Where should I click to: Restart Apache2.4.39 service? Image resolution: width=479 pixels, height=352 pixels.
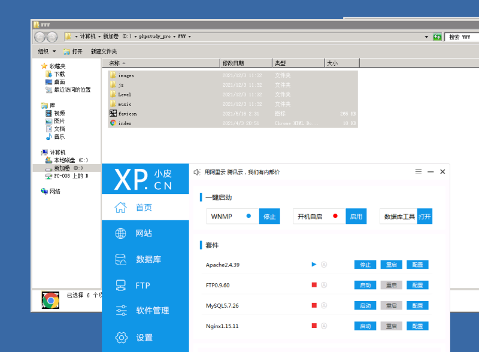[x=392, y=265]
